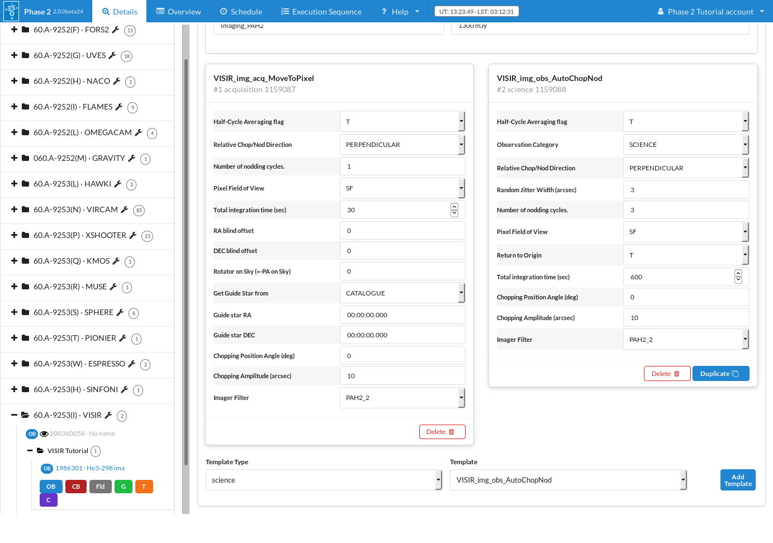Screen dimensions: 773x543
Task: Open Observation Category dropdown
Action: point(685,145)
